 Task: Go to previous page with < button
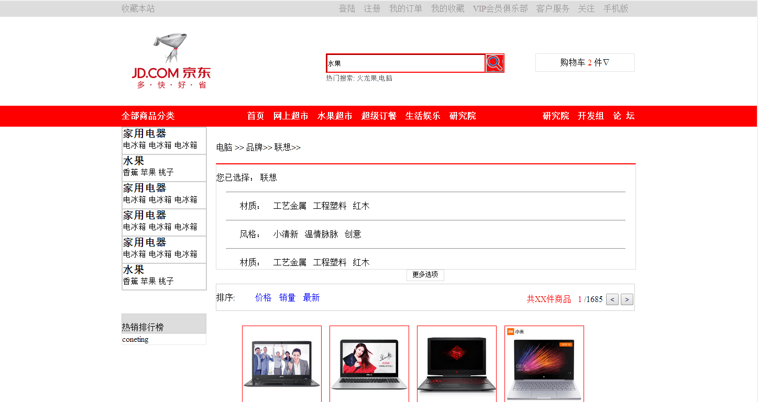pyautogui.click(x=612, y=299)
